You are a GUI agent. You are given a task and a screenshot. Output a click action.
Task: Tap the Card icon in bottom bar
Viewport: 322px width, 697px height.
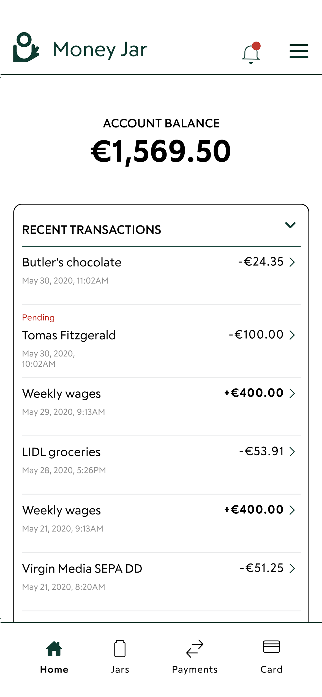pos(271,647)
